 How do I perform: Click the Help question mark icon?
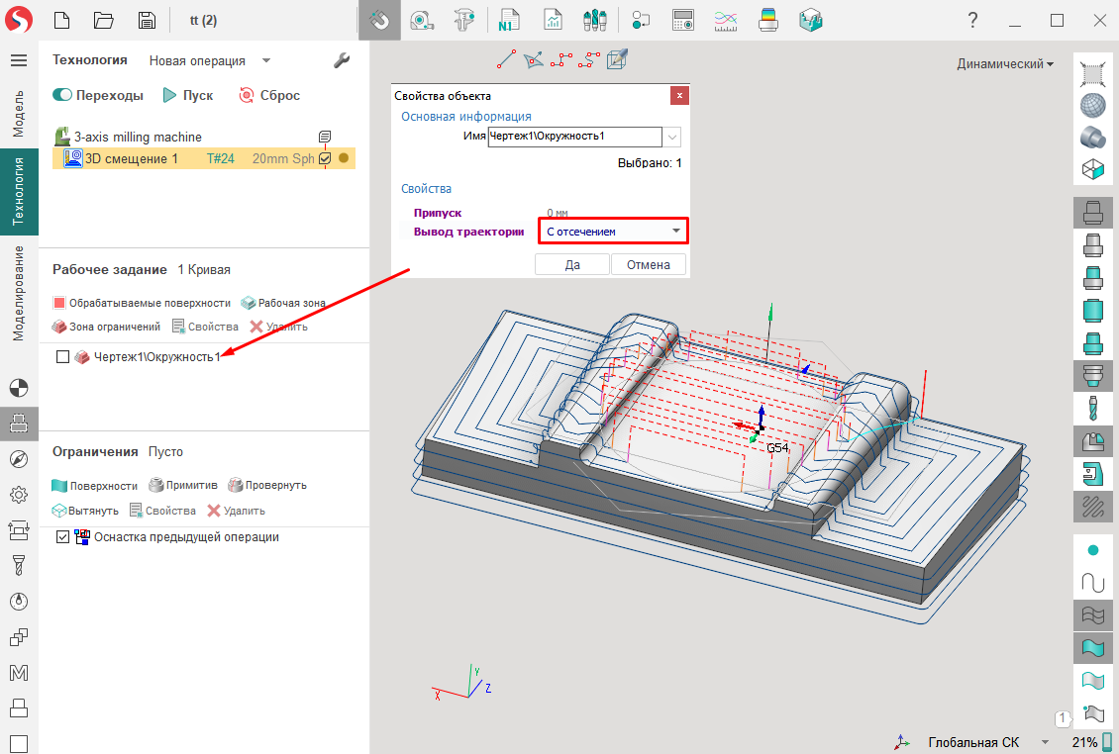click(973, 20)
